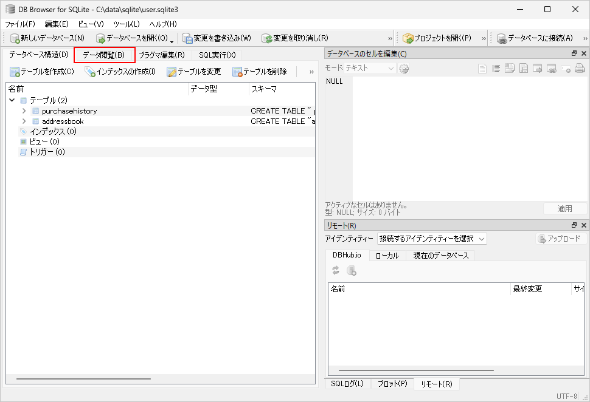Switch to データ閲覧(B) tab
The height and width of the screenshot is (402, 590).
point(104,55)
